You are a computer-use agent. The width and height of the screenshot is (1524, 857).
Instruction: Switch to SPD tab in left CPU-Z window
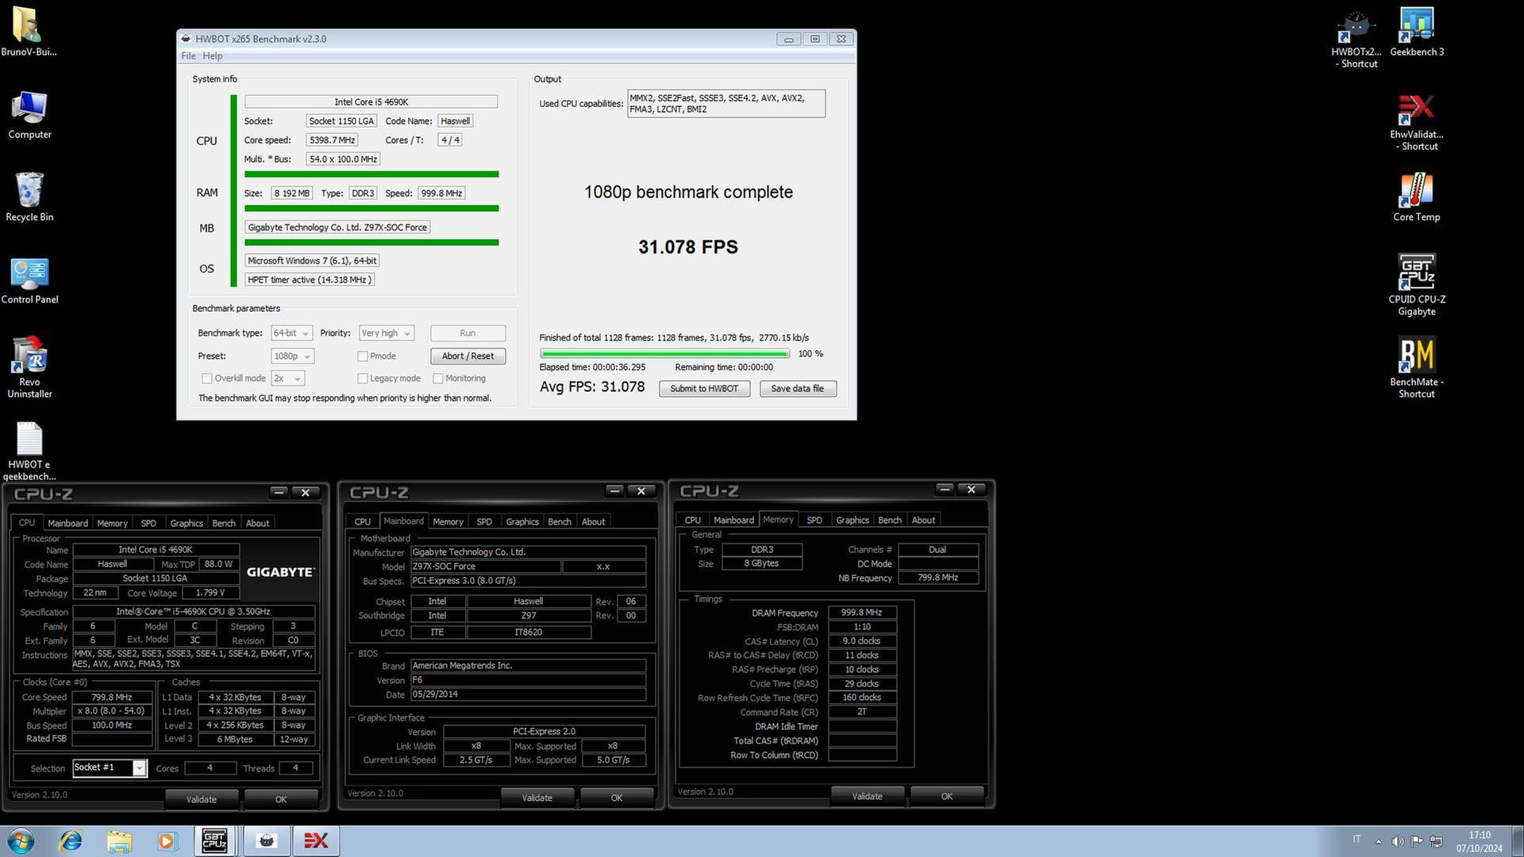tap(148, 523)
